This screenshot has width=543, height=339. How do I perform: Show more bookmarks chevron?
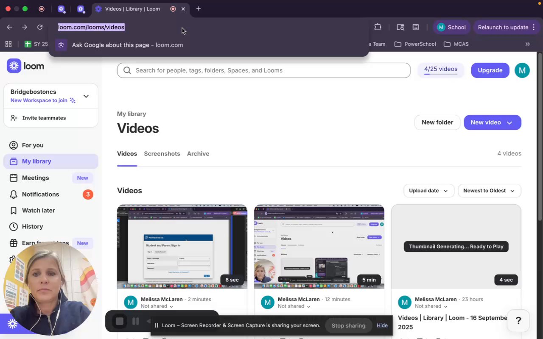pos(528,44)
